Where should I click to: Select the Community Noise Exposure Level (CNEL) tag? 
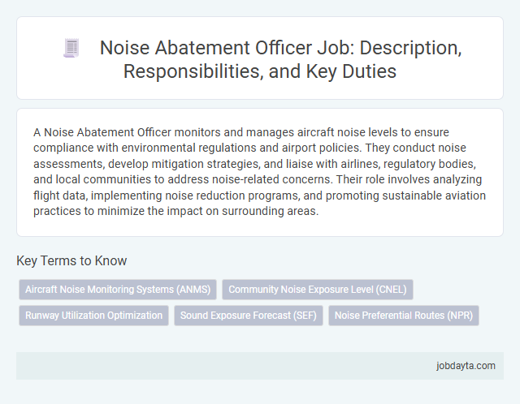pos(318,290)
